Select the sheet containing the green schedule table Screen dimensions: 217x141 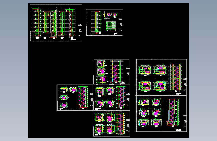coord(104,23)
